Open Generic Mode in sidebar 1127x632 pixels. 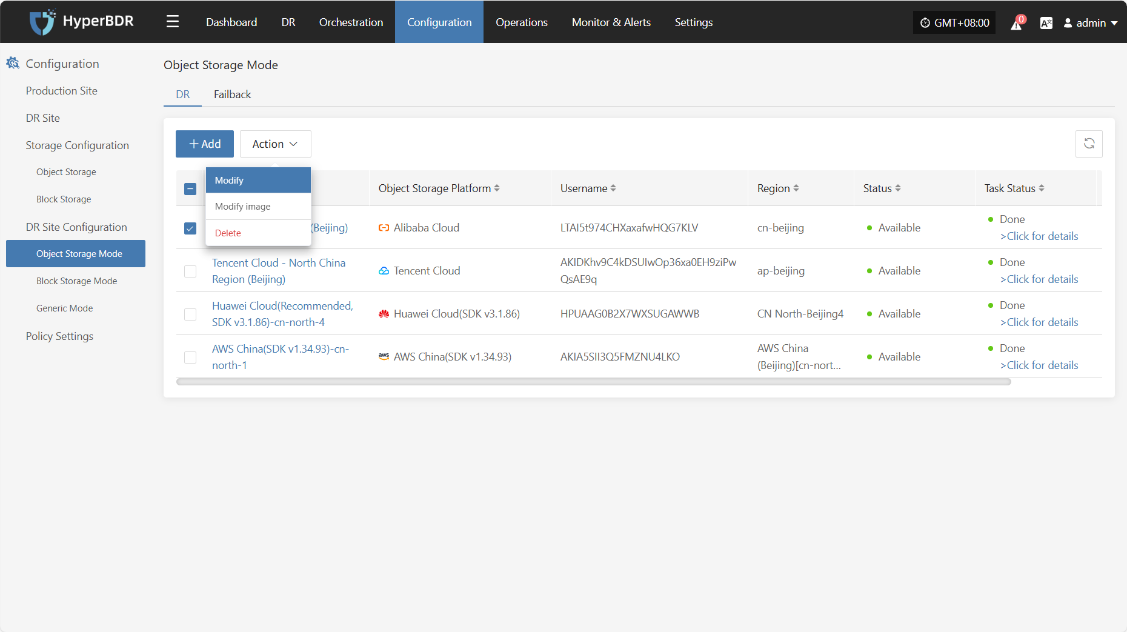pos(65,308)
